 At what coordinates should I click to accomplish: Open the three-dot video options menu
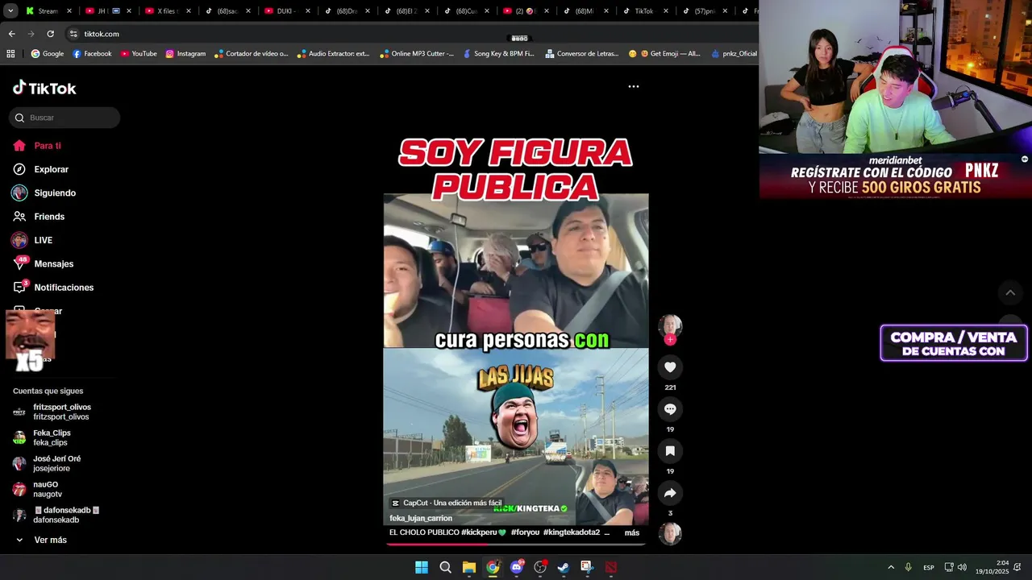click(x=634, y=86)
